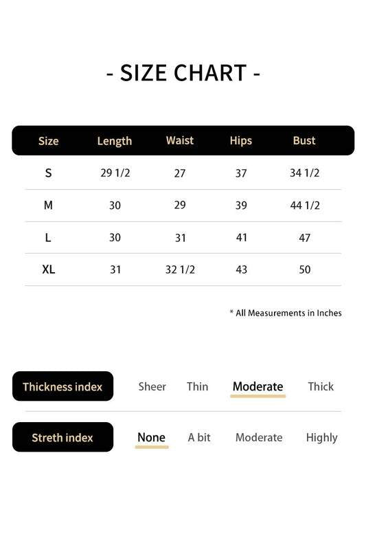The width and height of the screenshot is (366, 550).
Task: Click the Streth index label
Action: tap(62, 437)
